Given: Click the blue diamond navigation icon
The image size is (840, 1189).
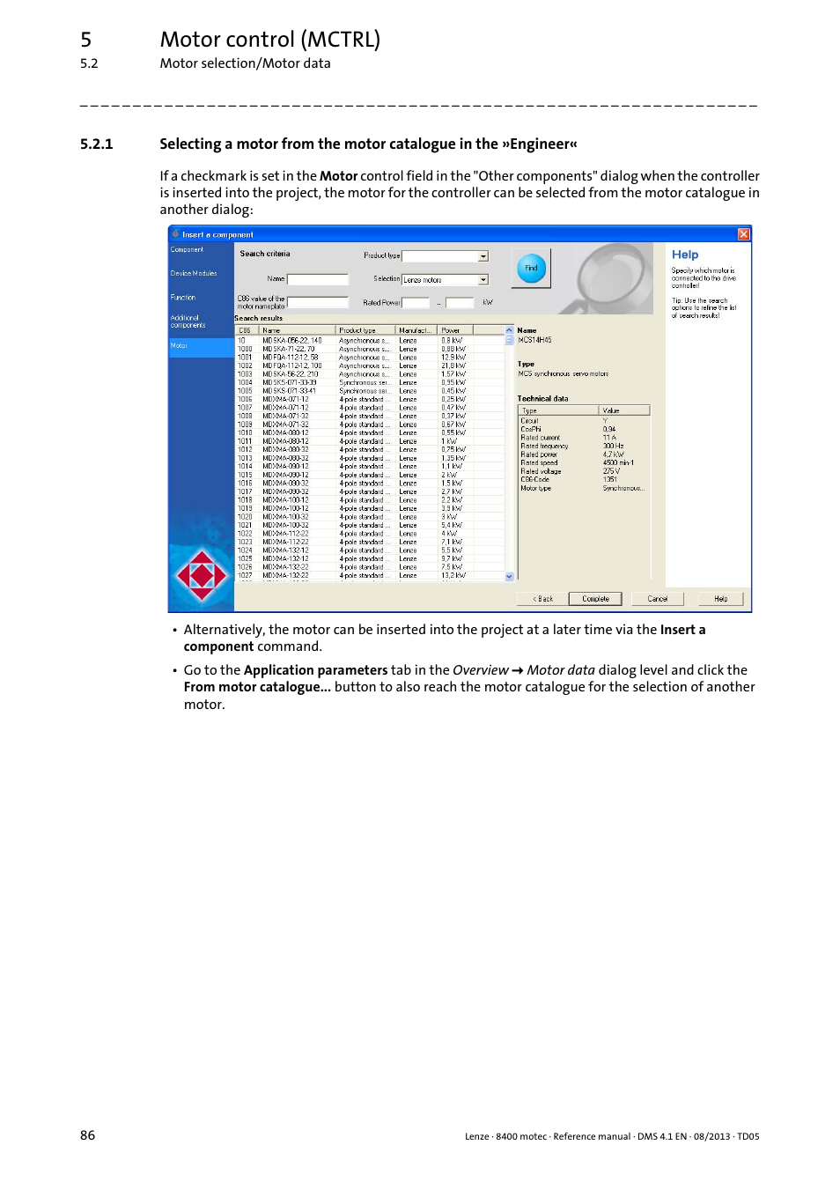Looking at the screenshot, I should coord(201,574).
